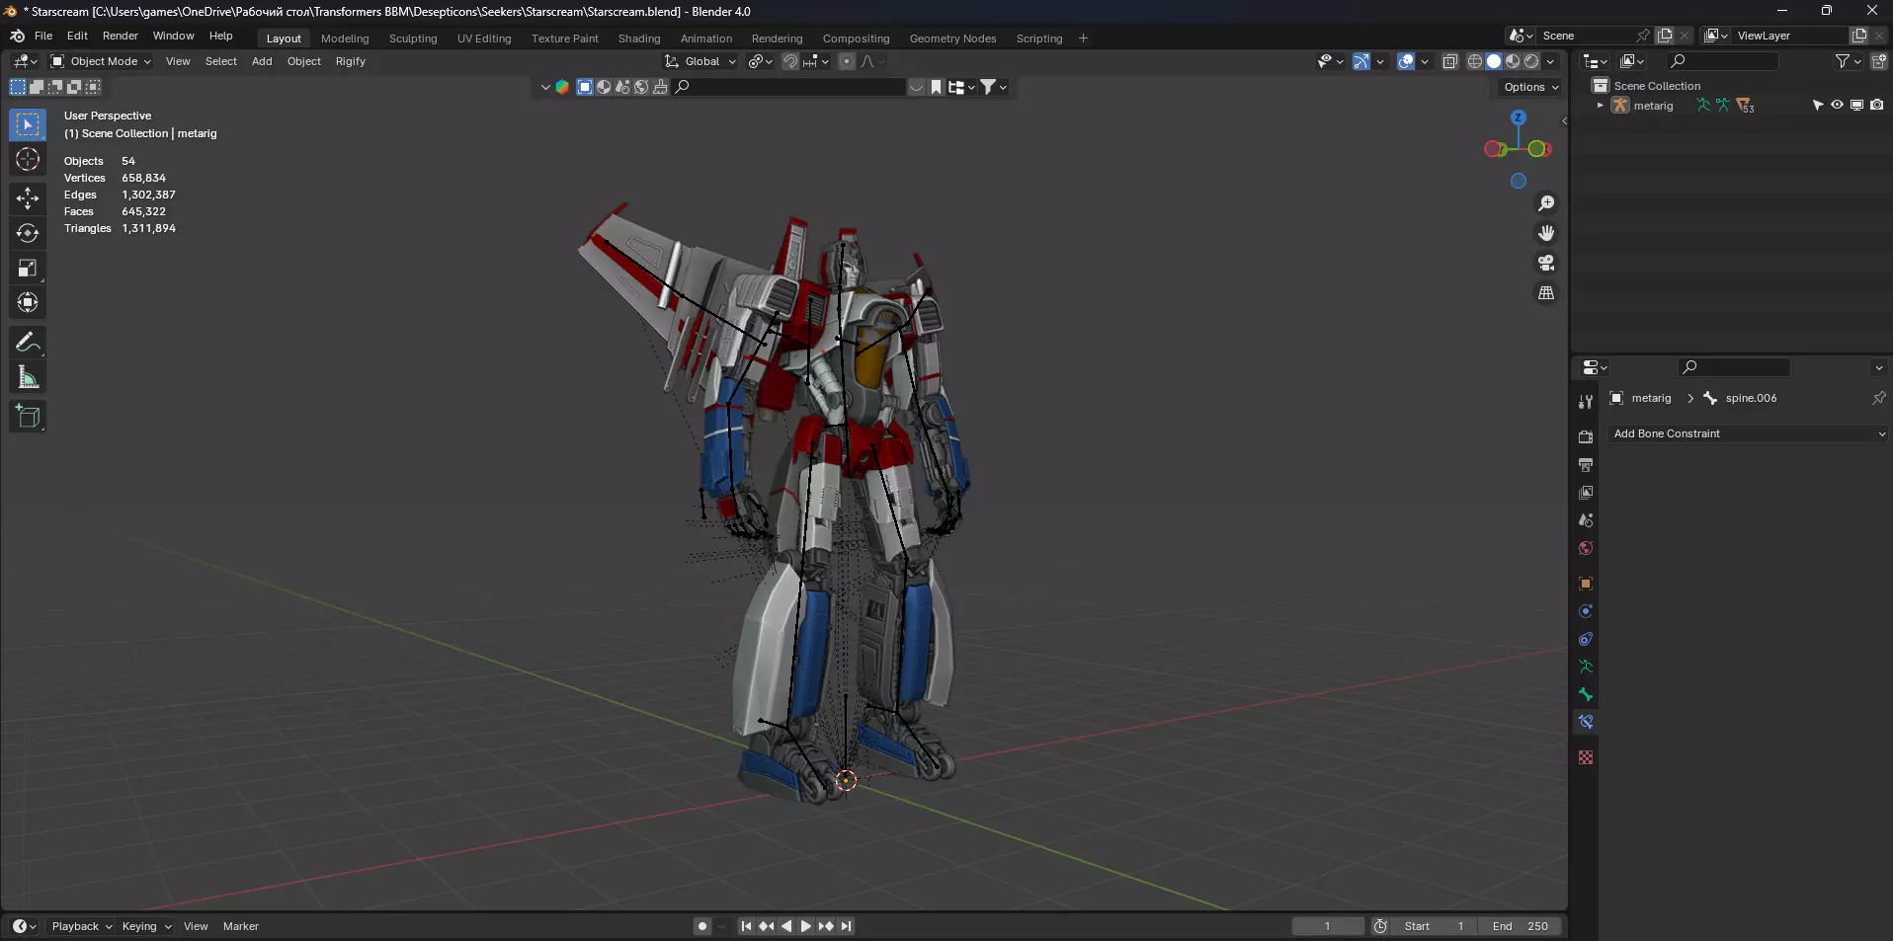This screenshot has height=941, width=1893.
Task: Select the Move tool
Action: click(x=28, y=198)
